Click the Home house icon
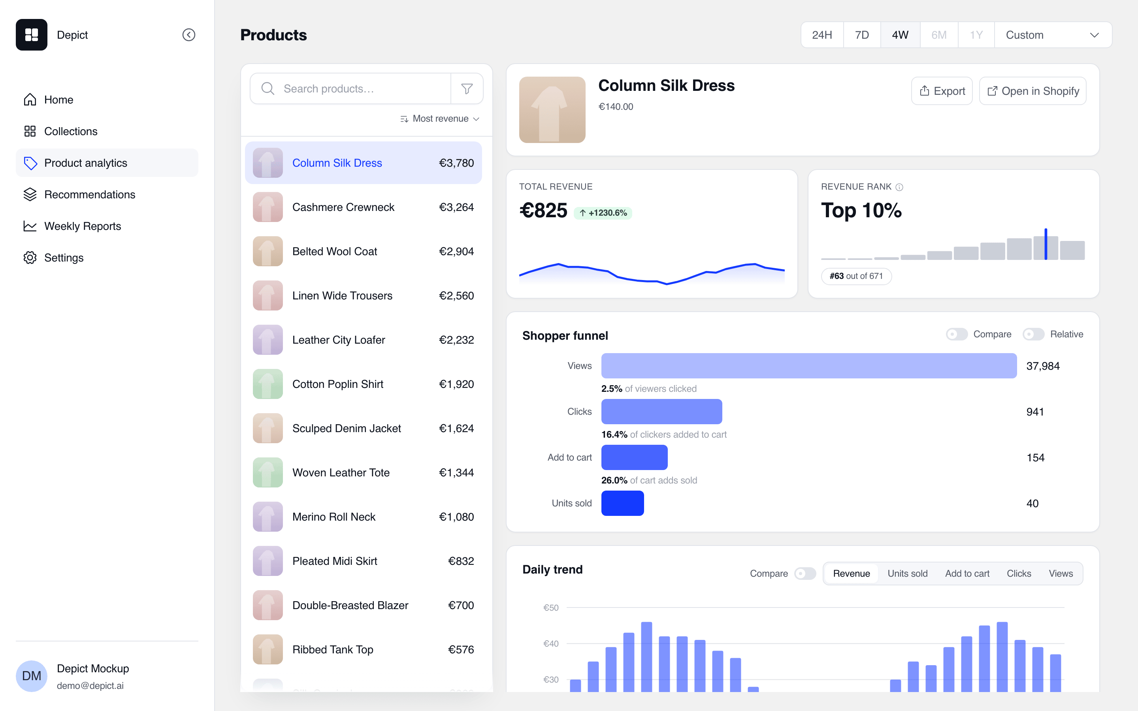Screen dimensions: 1138x711 point(30,100)
